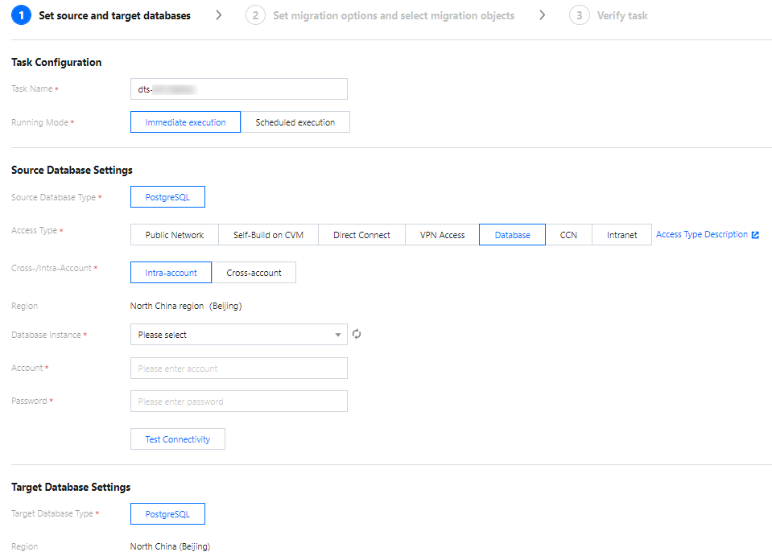Viewport: 772px width, 556px height.
Task: Click the Source Database Settings heading
Action: 72,170
